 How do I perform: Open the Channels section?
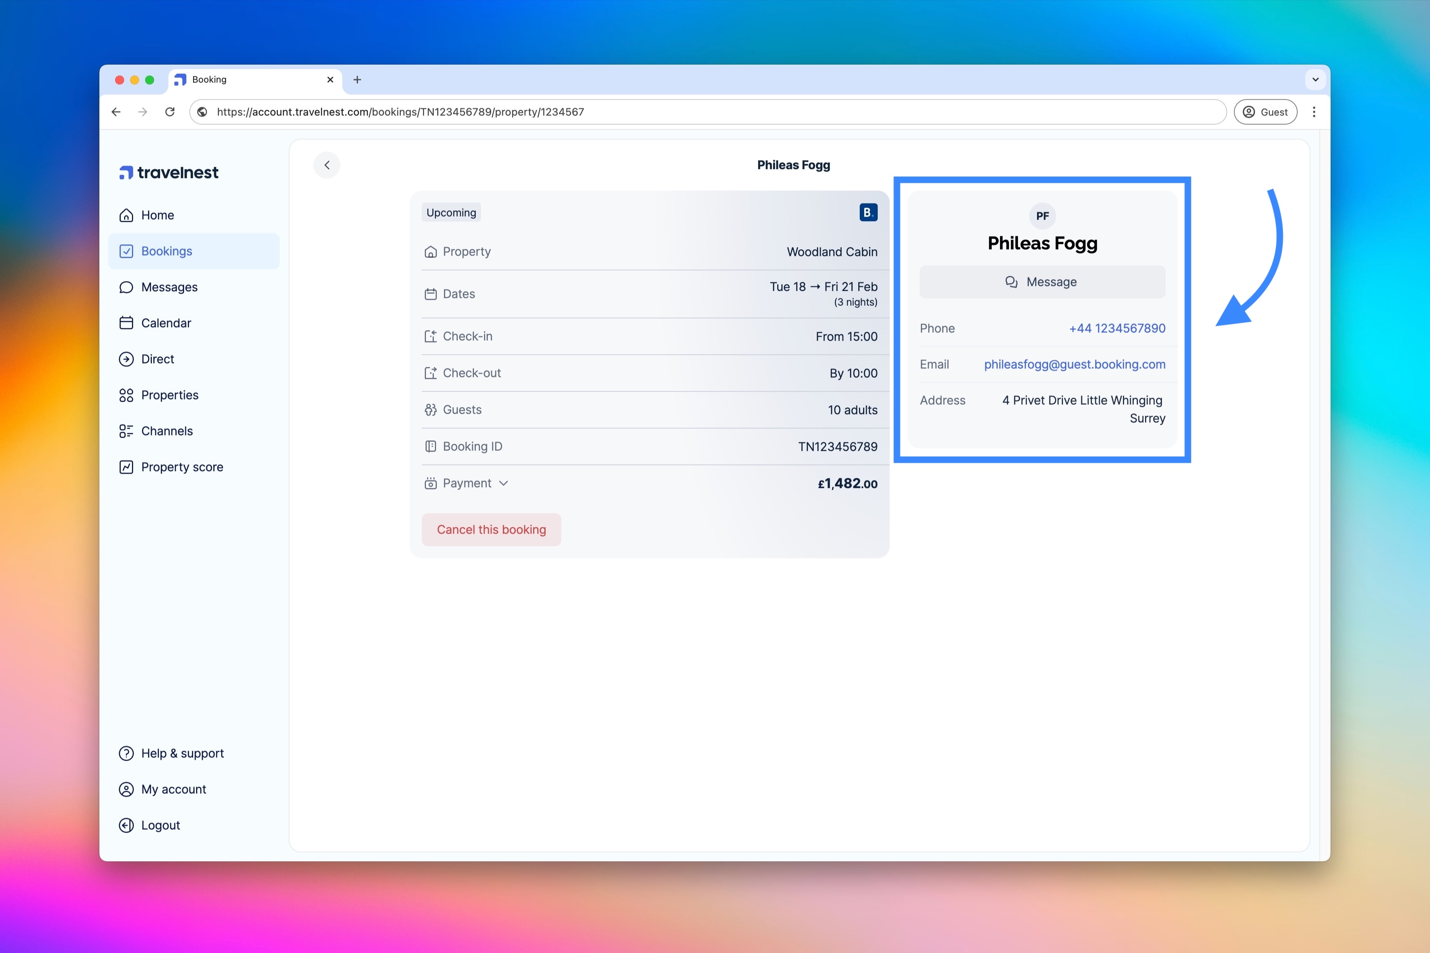(x=166, y=431)
